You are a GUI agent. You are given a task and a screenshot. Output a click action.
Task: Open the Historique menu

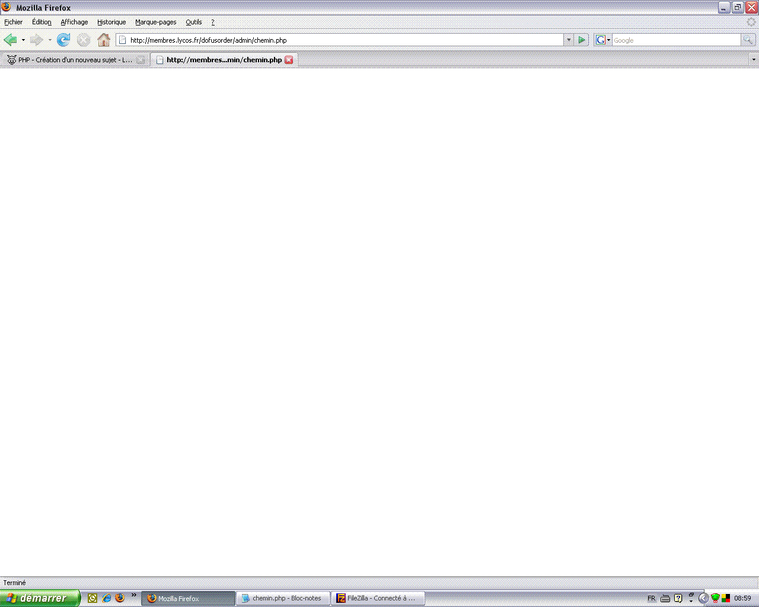(x=111, y=22)
